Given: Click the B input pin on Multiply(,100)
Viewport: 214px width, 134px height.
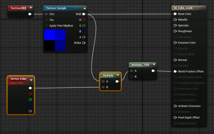Looking at the screenshot, I should tap(132, 77).
